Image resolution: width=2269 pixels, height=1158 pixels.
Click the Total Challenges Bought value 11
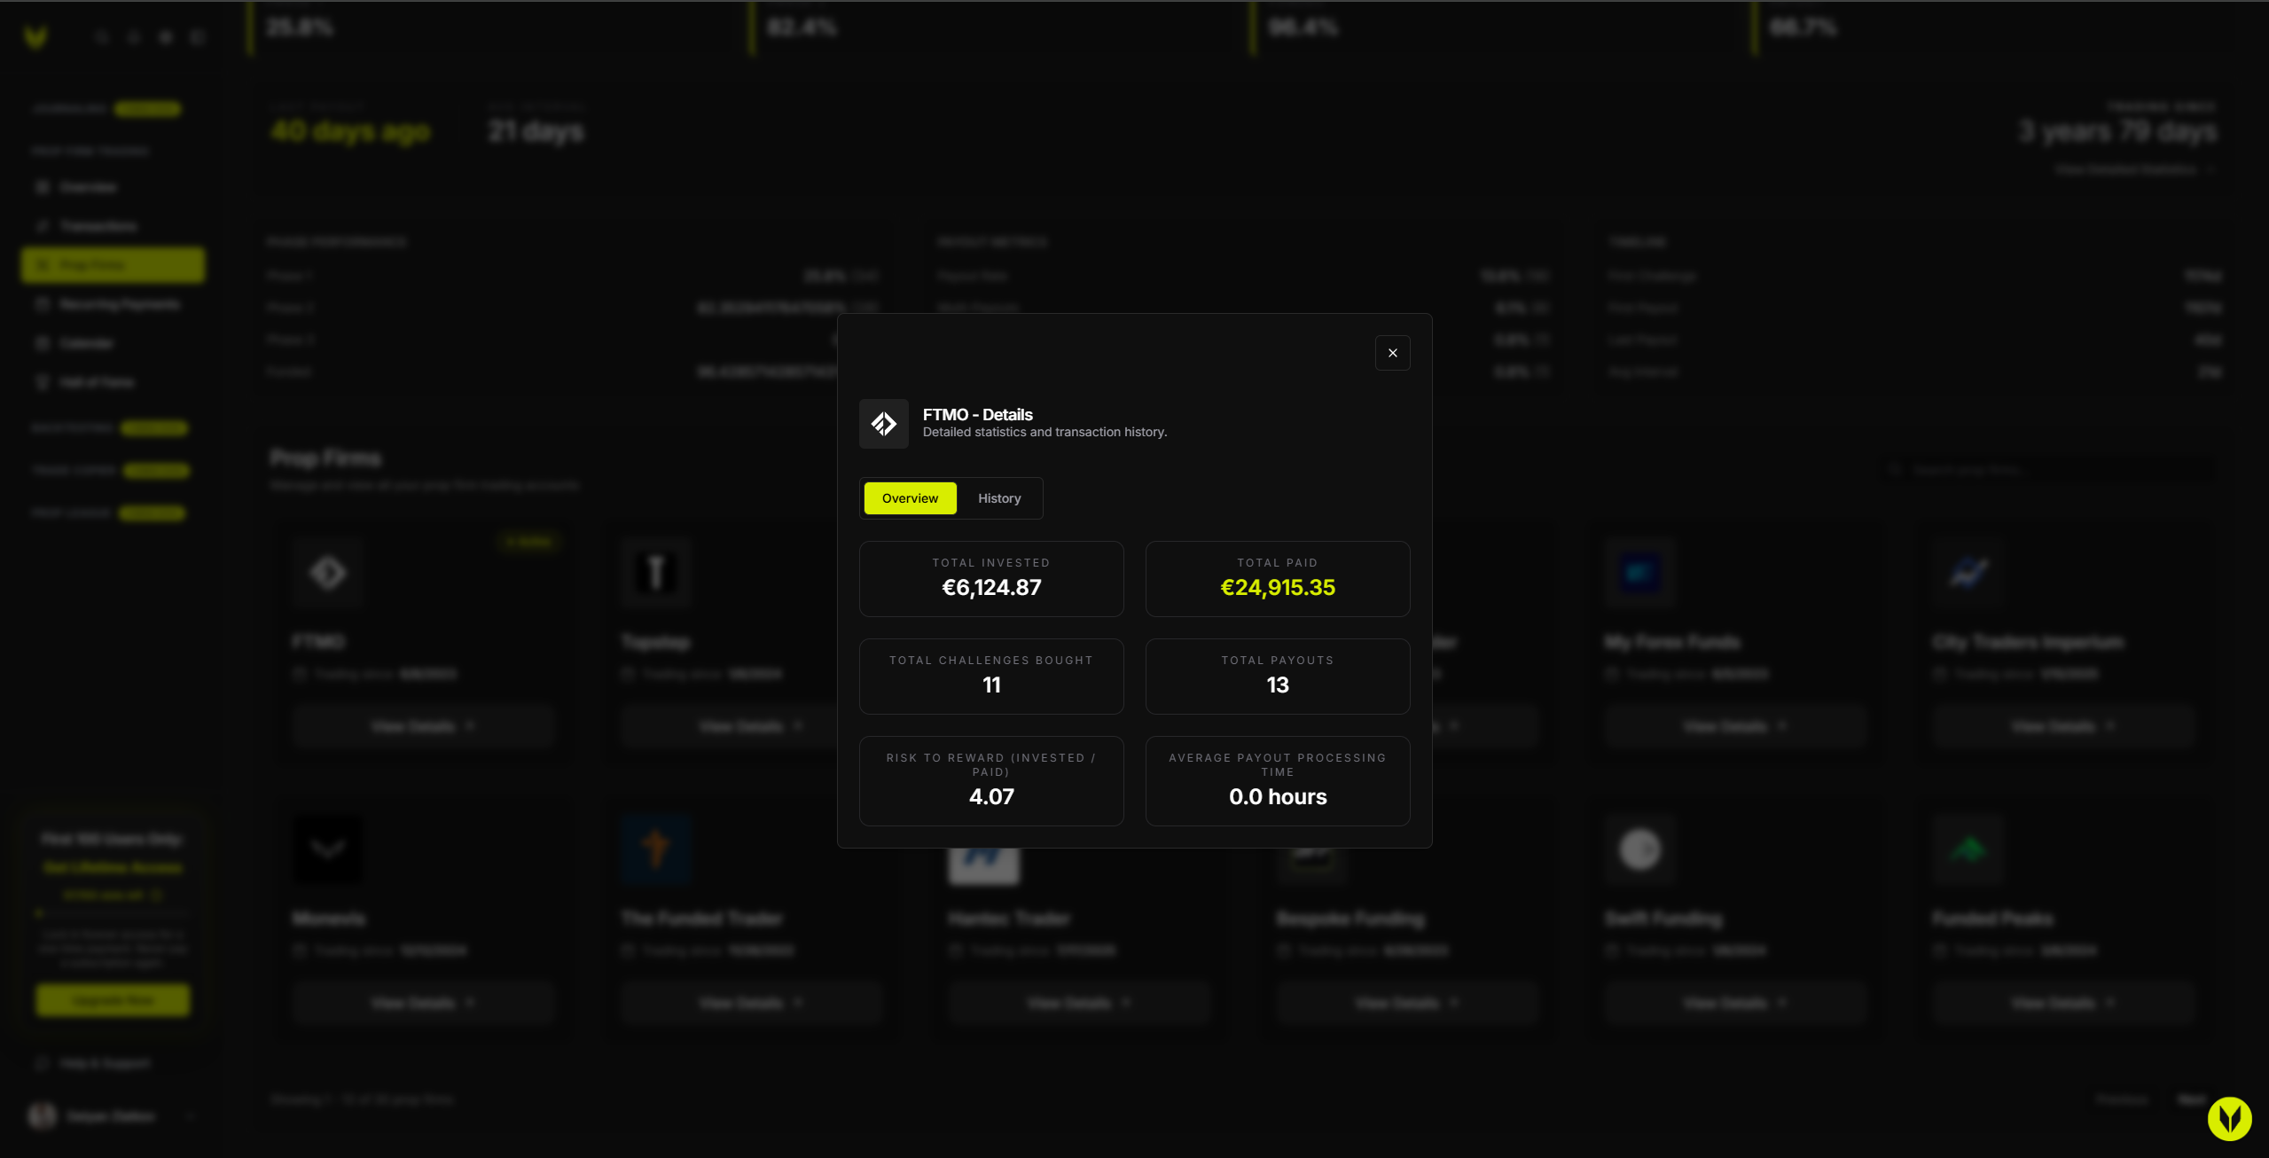click(991, 685)
